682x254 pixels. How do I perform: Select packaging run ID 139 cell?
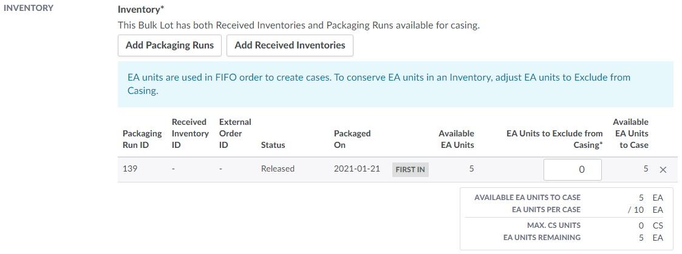point(131,169)
